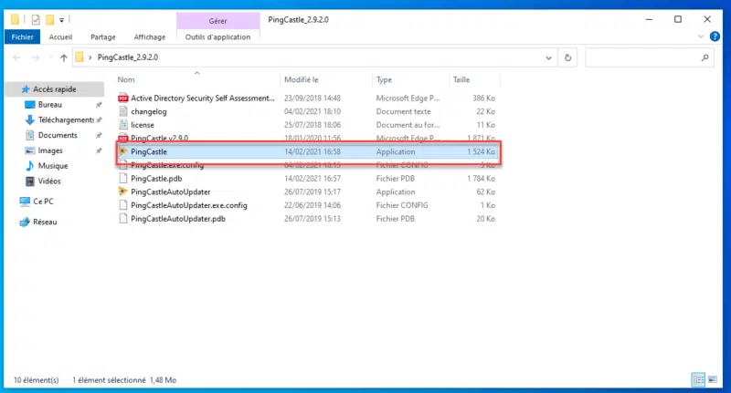The height and width of the screenshot is (393, 731).
Task: Click the Réseau network icon
Action: (x=25, y=222)
